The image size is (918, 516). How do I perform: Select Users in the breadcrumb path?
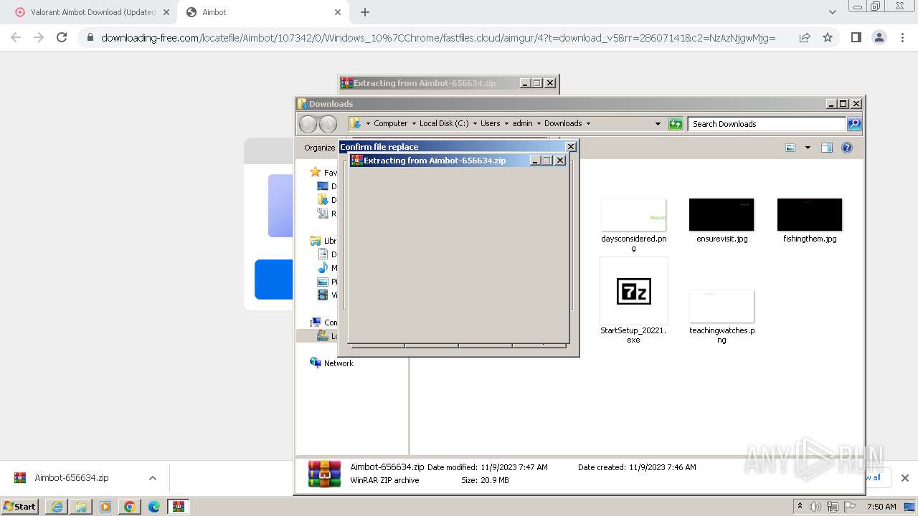coord(491,123)
